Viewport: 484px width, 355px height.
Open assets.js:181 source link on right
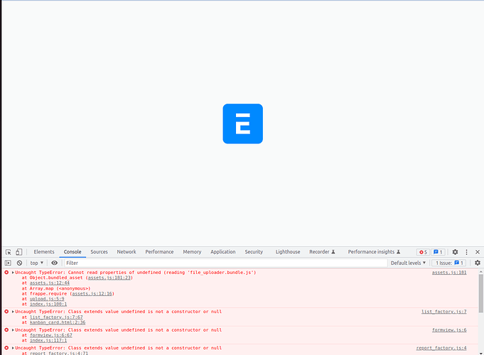coord(449,273)
